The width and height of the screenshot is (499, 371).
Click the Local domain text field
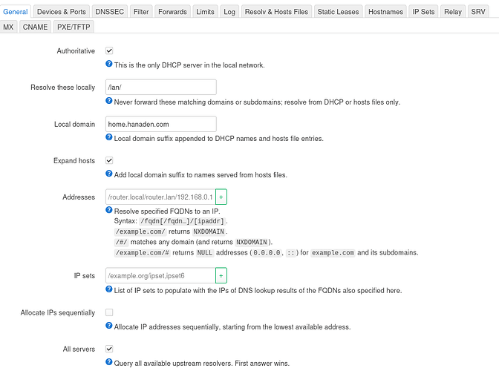click(160, 124)
